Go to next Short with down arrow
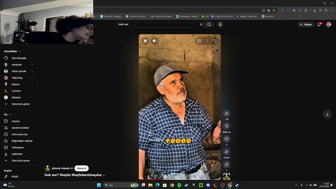Viewport: 336px width, 189px height. point(327,114)
